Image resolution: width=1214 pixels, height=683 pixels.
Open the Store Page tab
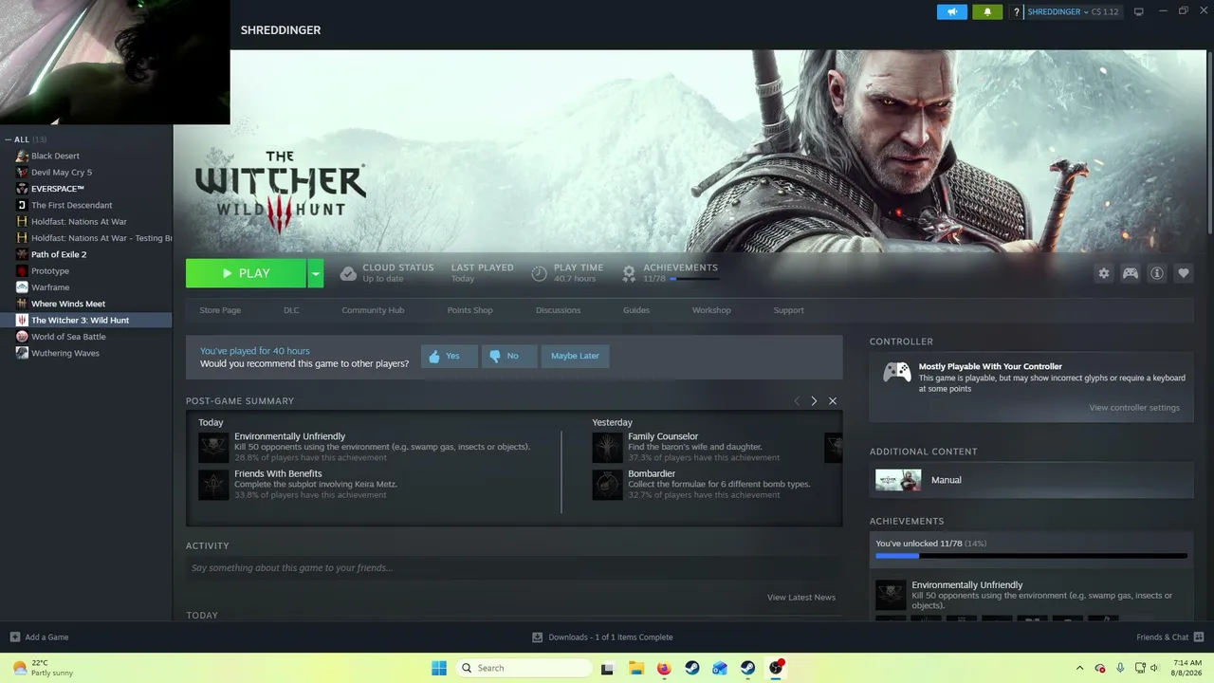coord(220,310)
